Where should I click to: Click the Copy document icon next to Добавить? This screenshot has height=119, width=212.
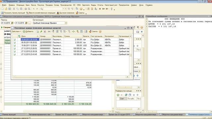pos(37,31)
